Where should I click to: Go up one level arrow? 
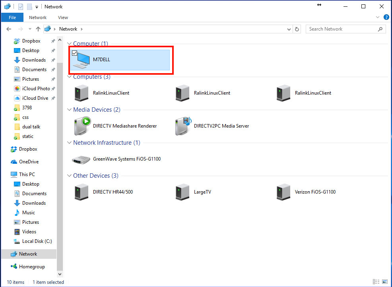click(x=38, y=29)
